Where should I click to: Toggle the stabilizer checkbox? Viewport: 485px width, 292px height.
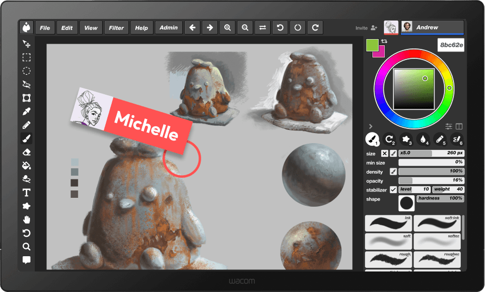point(393,189)
